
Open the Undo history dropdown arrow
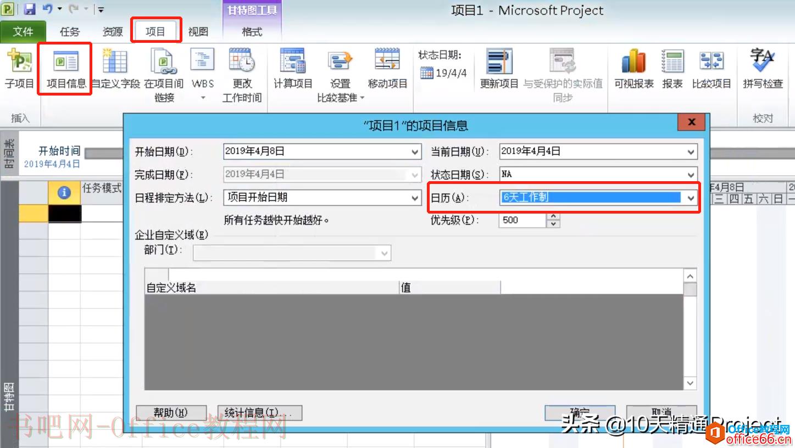point(59,9)
